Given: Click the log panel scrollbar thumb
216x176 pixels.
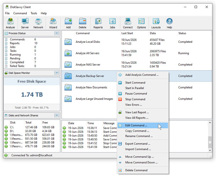Looking at the screenshot, I should click(x=210, y=142).
